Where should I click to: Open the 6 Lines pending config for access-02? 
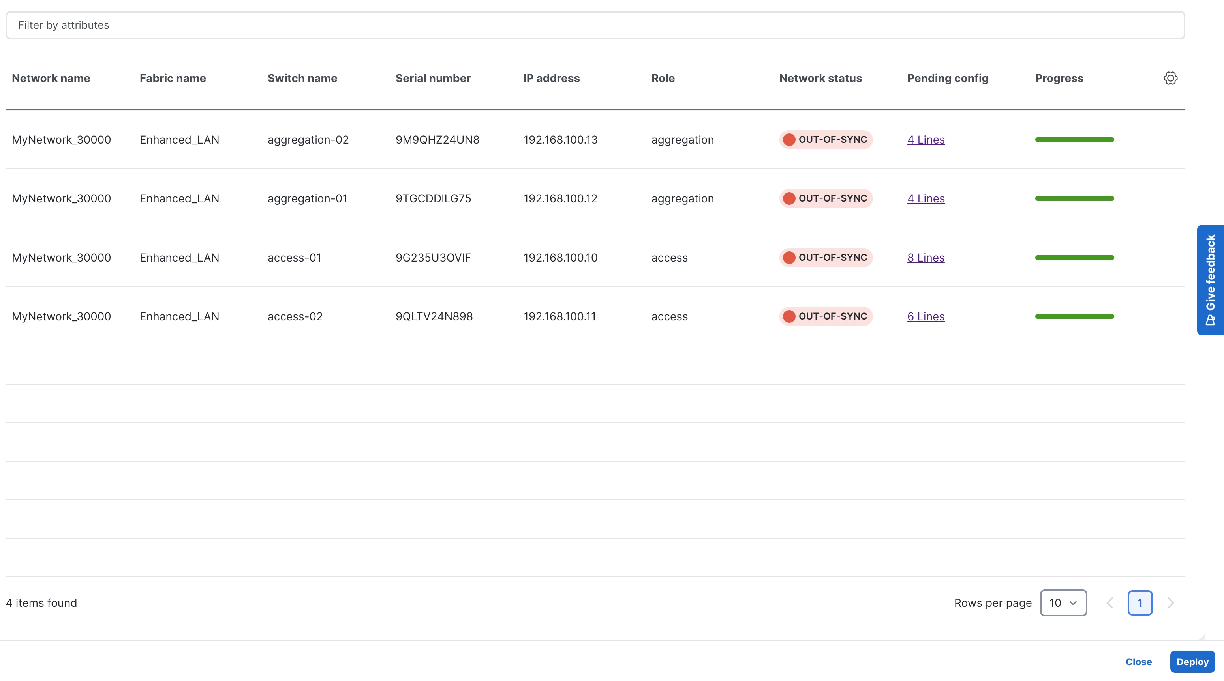tap(925, 316)
